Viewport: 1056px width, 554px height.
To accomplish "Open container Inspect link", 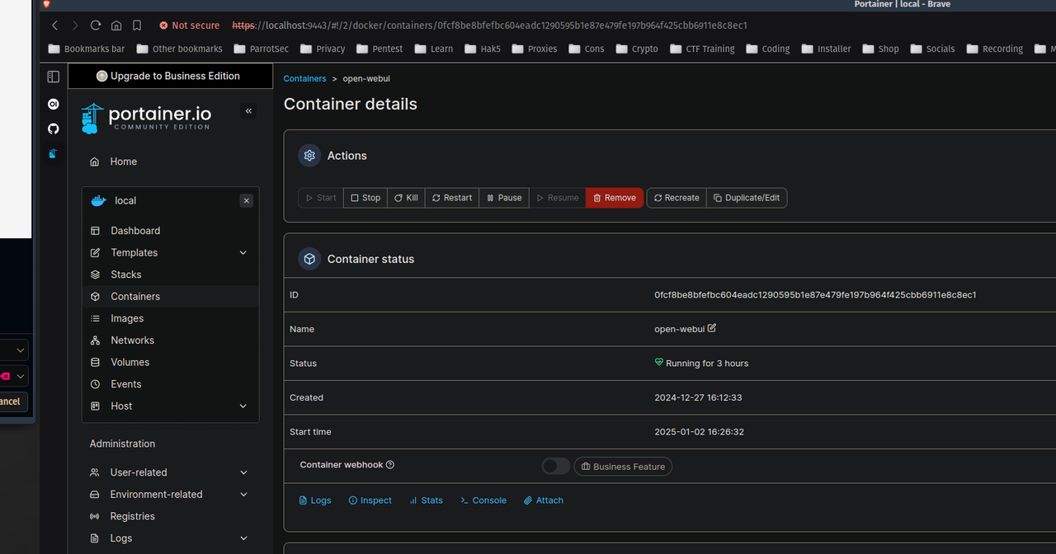I will (x=370, y=500).
